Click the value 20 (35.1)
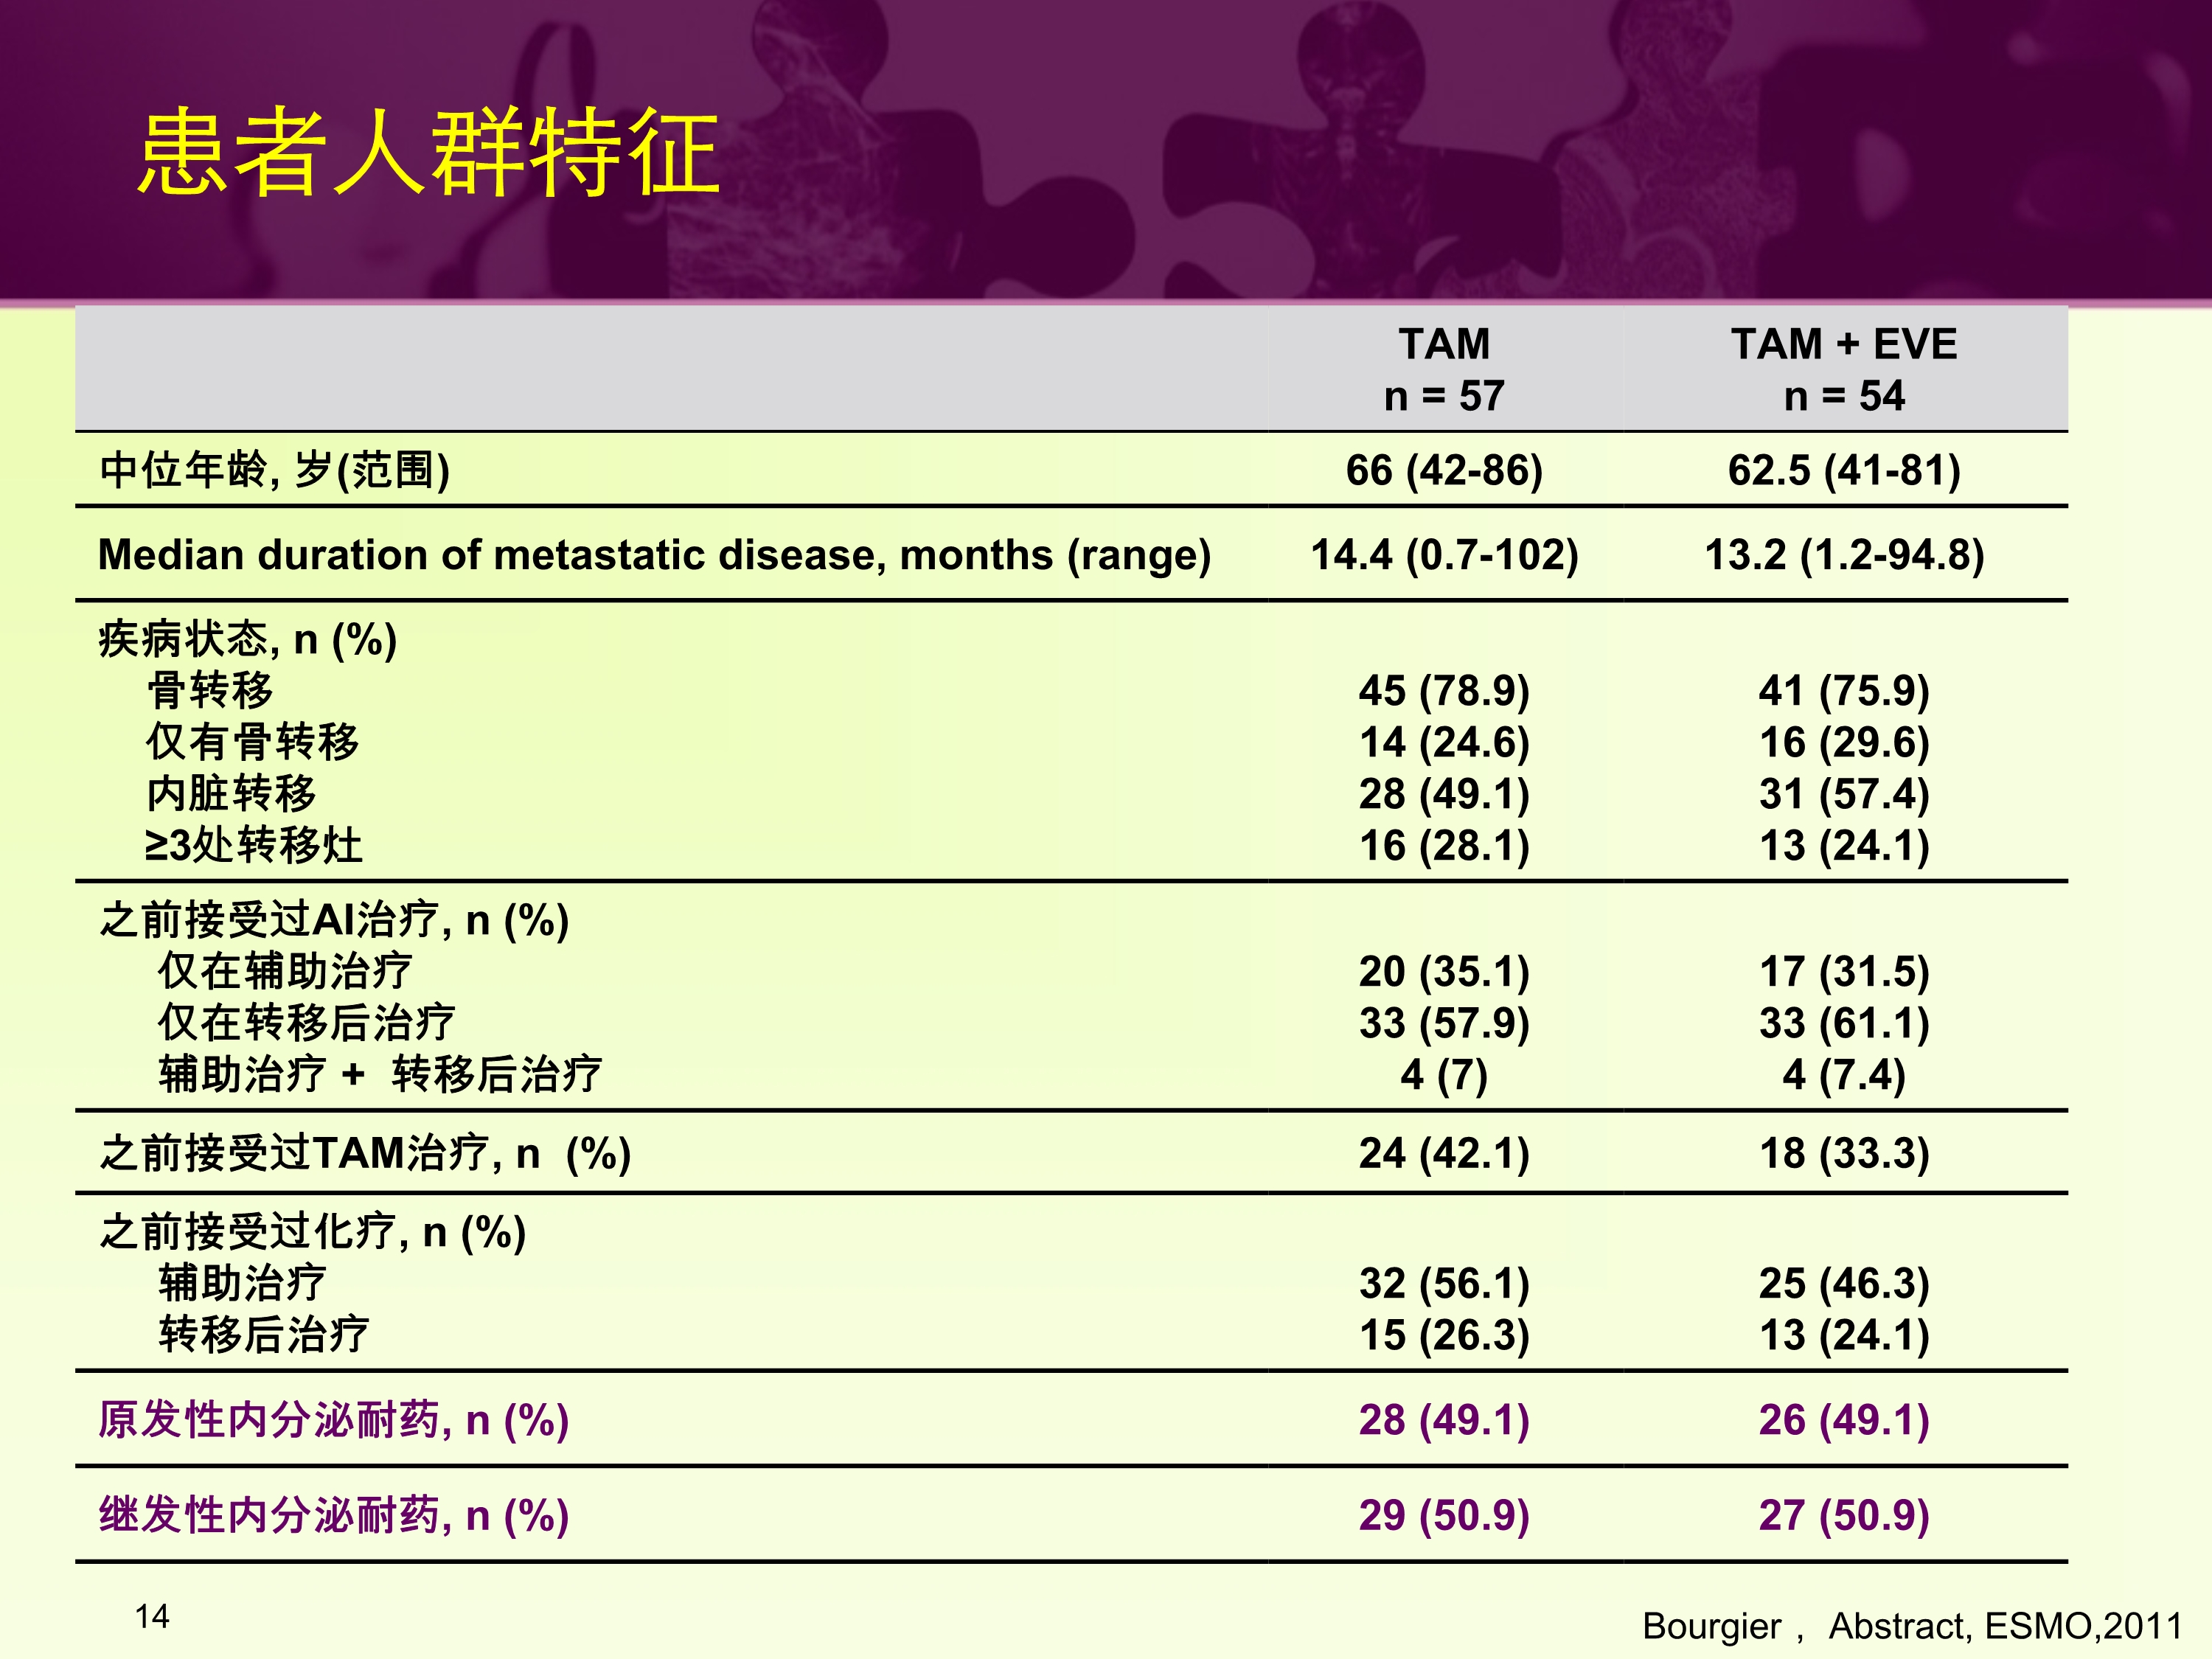The width and height of the screenshot is (2212, 1659). click(1444, 972)
